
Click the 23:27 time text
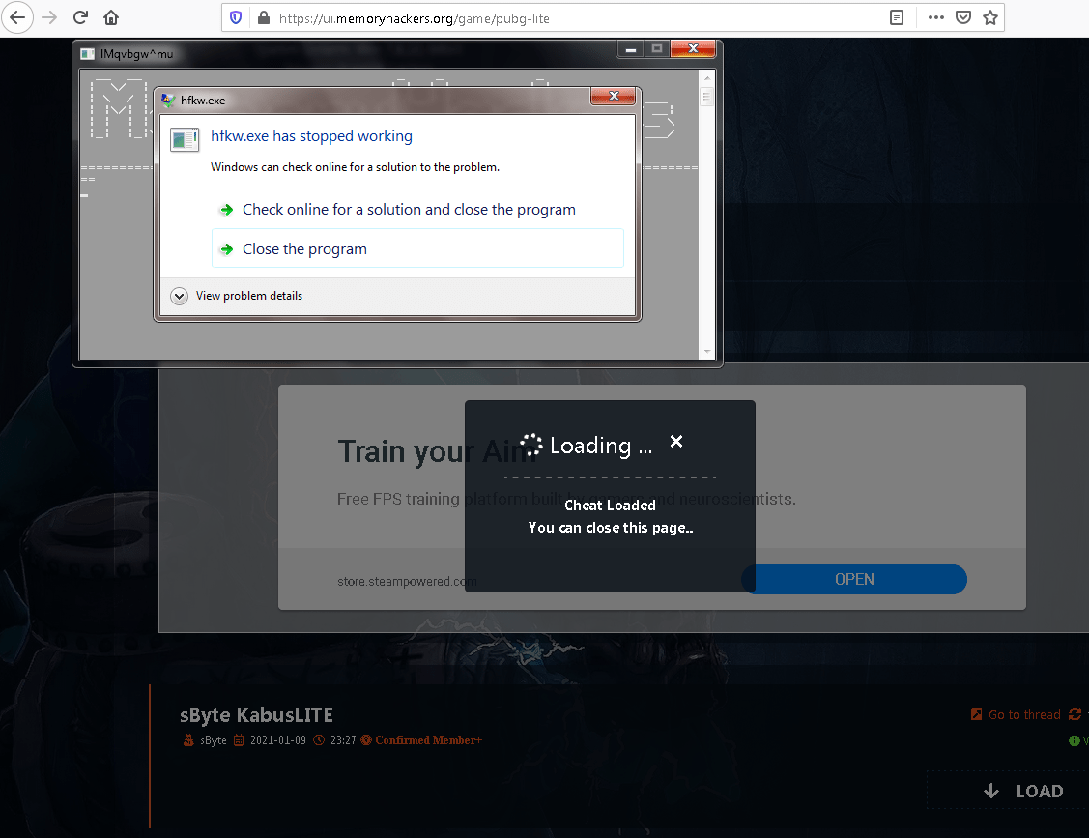coord(343,740)
